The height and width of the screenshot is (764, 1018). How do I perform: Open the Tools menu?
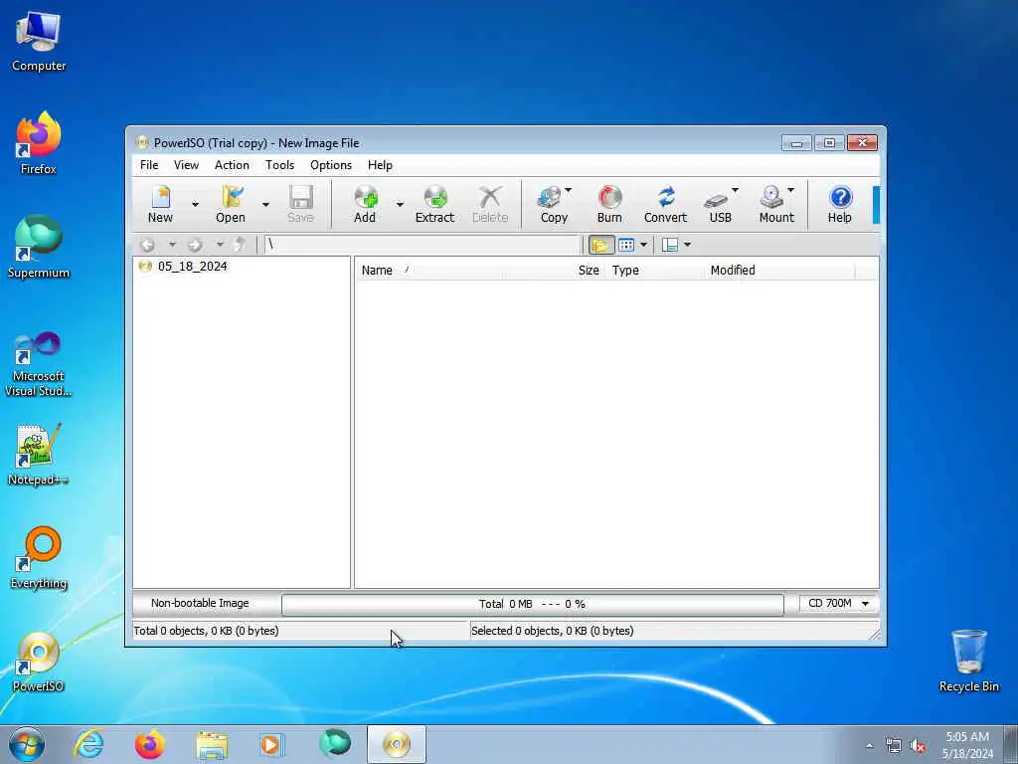(279, 165)
